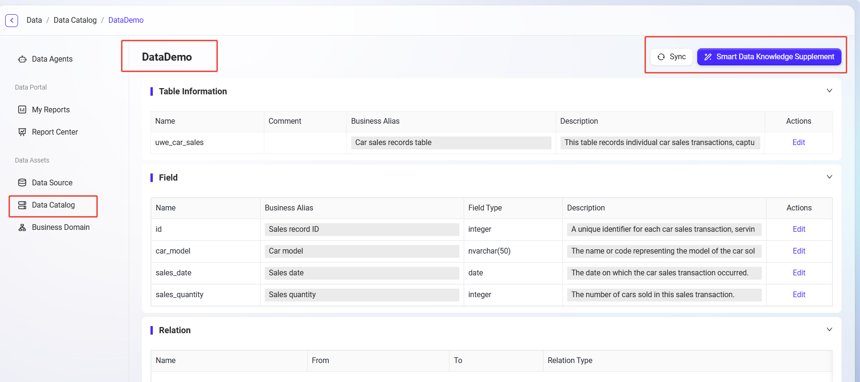Click the back arrow icon in breadcrumb
Image resolution: width=860 pixels, height=382 pixels.
(12, 20)
